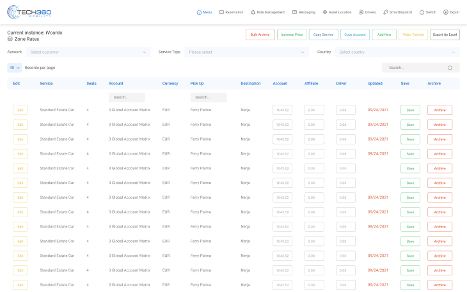
Task: Open the Menu home navigation item
Action: (x=204, y=12)
